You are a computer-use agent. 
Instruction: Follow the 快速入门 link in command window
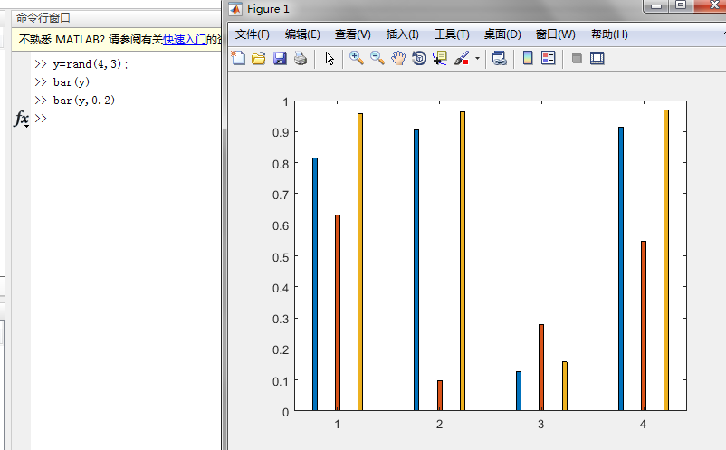click(x=185, y=39)
